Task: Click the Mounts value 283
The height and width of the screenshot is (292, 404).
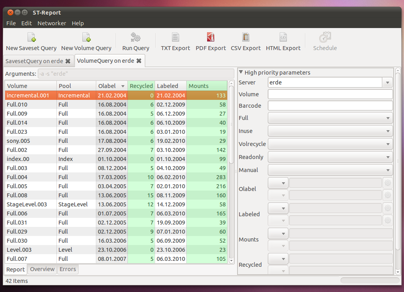Action: pyautogui.click(x=221, y=177)
